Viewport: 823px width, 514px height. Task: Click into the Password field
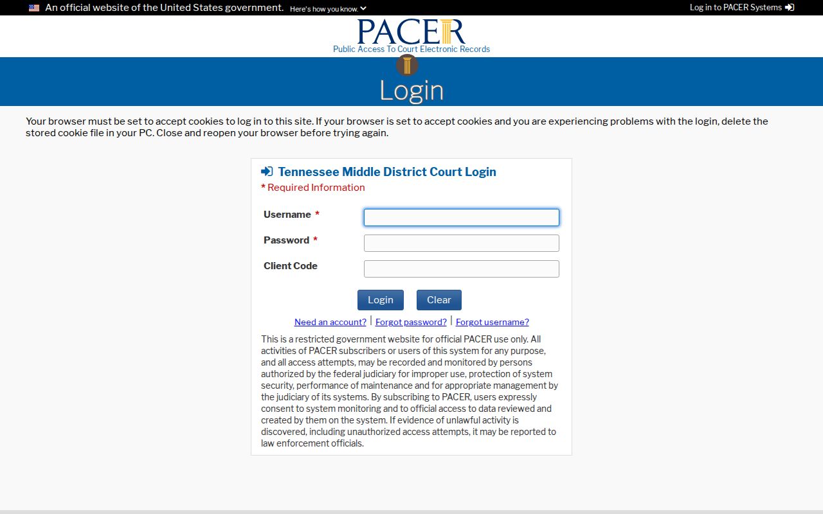tap(462, 243)
